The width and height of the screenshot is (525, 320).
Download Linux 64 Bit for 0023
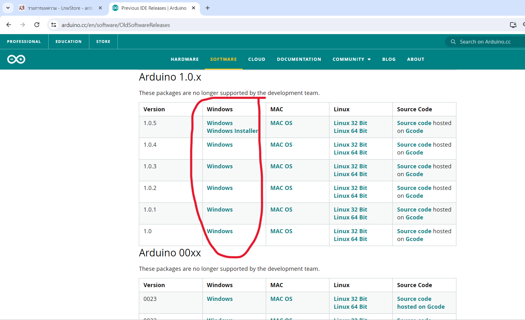click(350, 307)
